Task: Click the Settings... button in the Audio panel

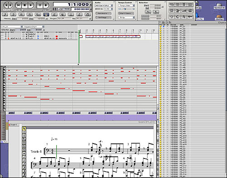Action: click(104, 18)
